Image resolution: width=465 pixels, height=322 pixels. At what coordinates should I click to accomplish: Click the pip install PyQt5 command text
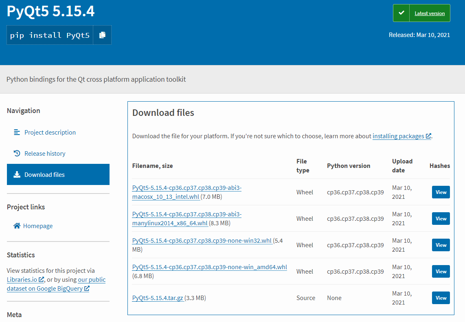50,35
